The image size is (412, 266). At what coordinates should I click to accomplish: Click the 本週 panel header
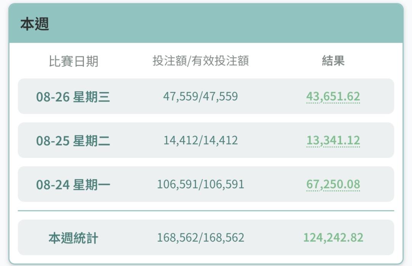pyautogui.click(x=206, y=24)
